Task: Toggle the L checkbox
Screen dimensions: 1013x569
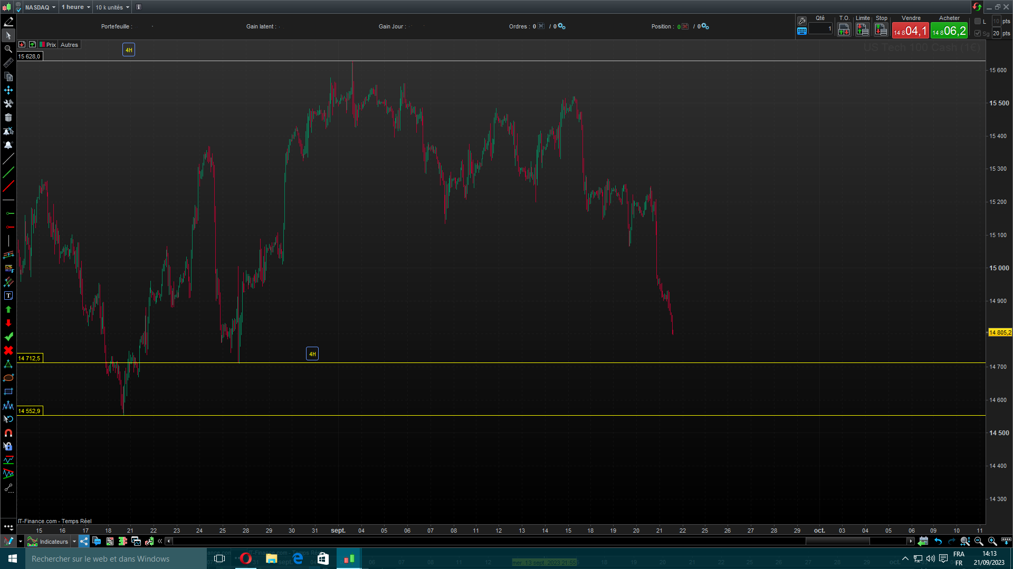Action: [978, 21]
